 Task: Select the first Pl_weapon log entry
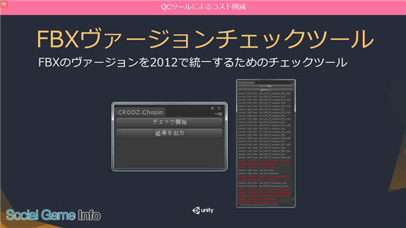(264, 93)
